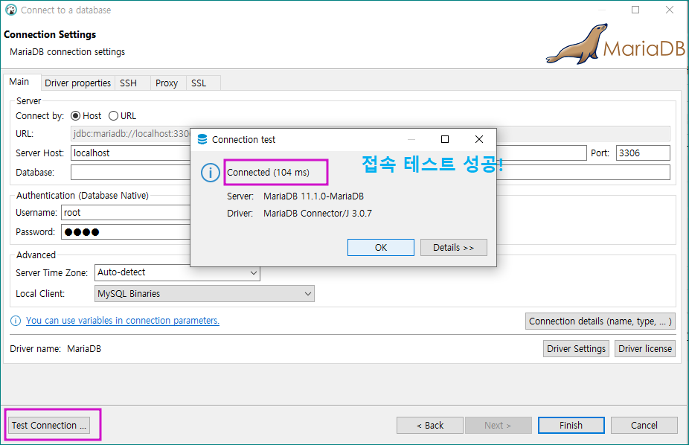Expand Details in the Connection test dialog
Image resolution: width=689 pixels, height=445 pixels.
pos(453,247)
